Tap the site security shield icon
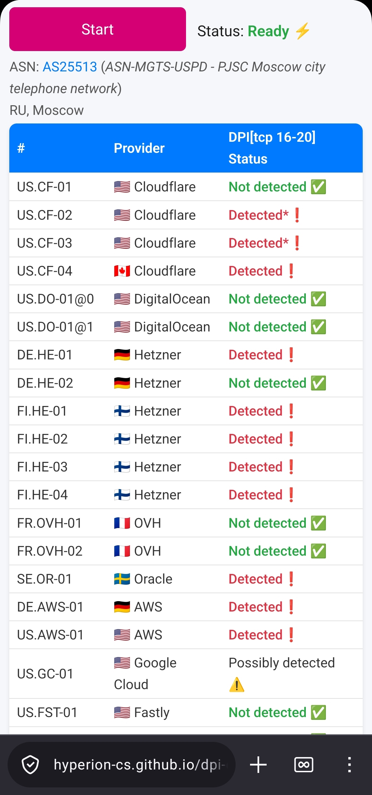The height and width of the screenshot is (795, 372). point(30,765)
